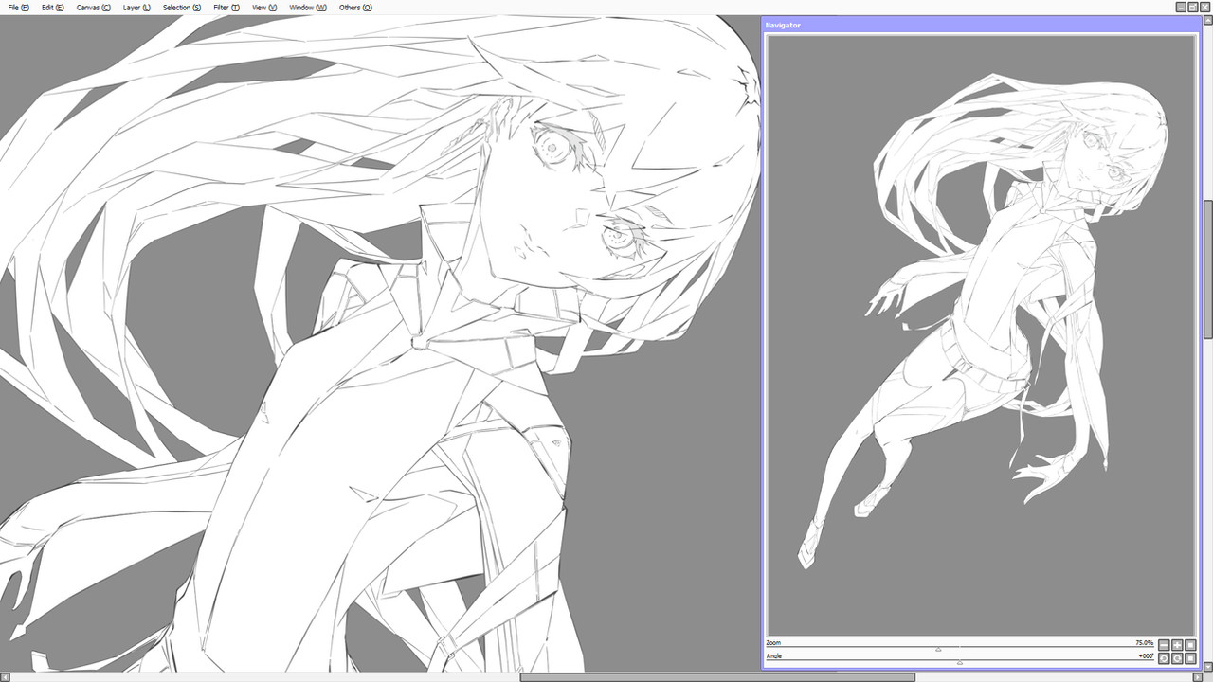
Task: Open the Layer menu
Action: 136,8
